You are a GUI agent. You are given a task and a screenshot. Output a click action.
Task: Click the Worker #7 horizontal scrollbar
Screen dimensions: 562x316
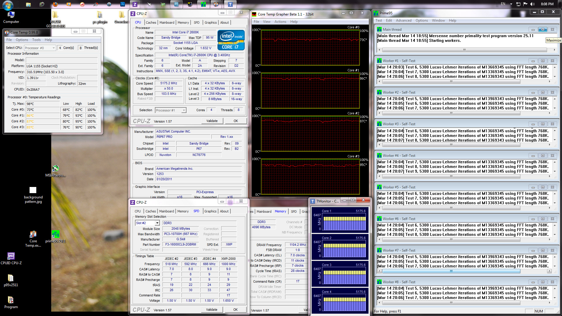(451, 271)
